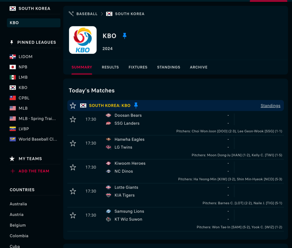Click the baseball bat icon in breadcrumb

point(71,14)
